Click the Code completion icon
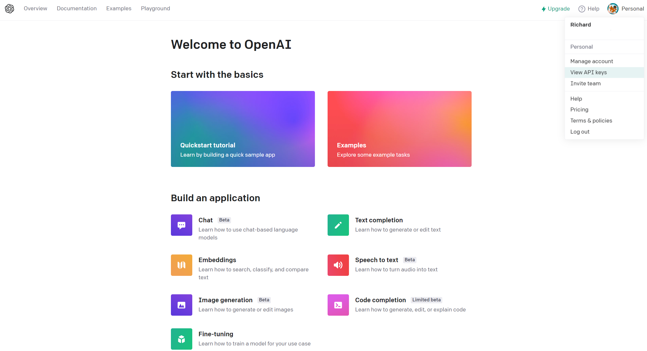The image size is (647, 351). click(x=338, y=305)
